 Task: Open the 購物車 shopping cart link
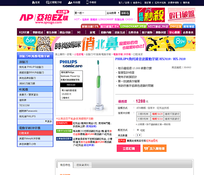coord(186,3)
